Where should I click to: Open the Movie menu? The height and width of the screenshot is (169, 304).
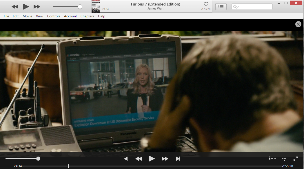tap(27, 16)
